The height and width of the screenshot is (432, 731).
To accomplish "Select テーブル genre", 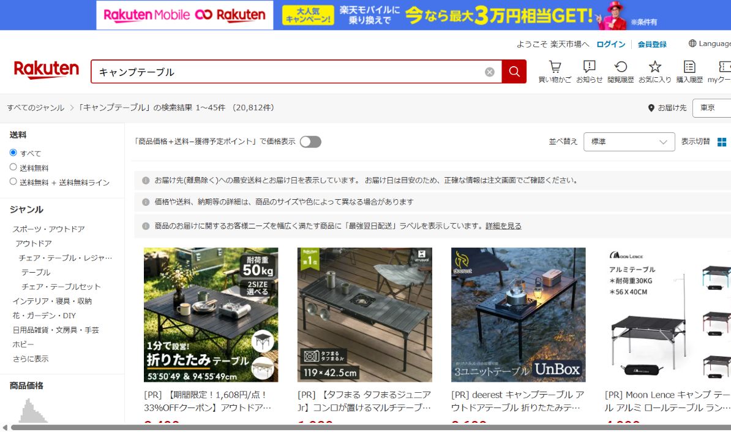I will pos(36,273).
